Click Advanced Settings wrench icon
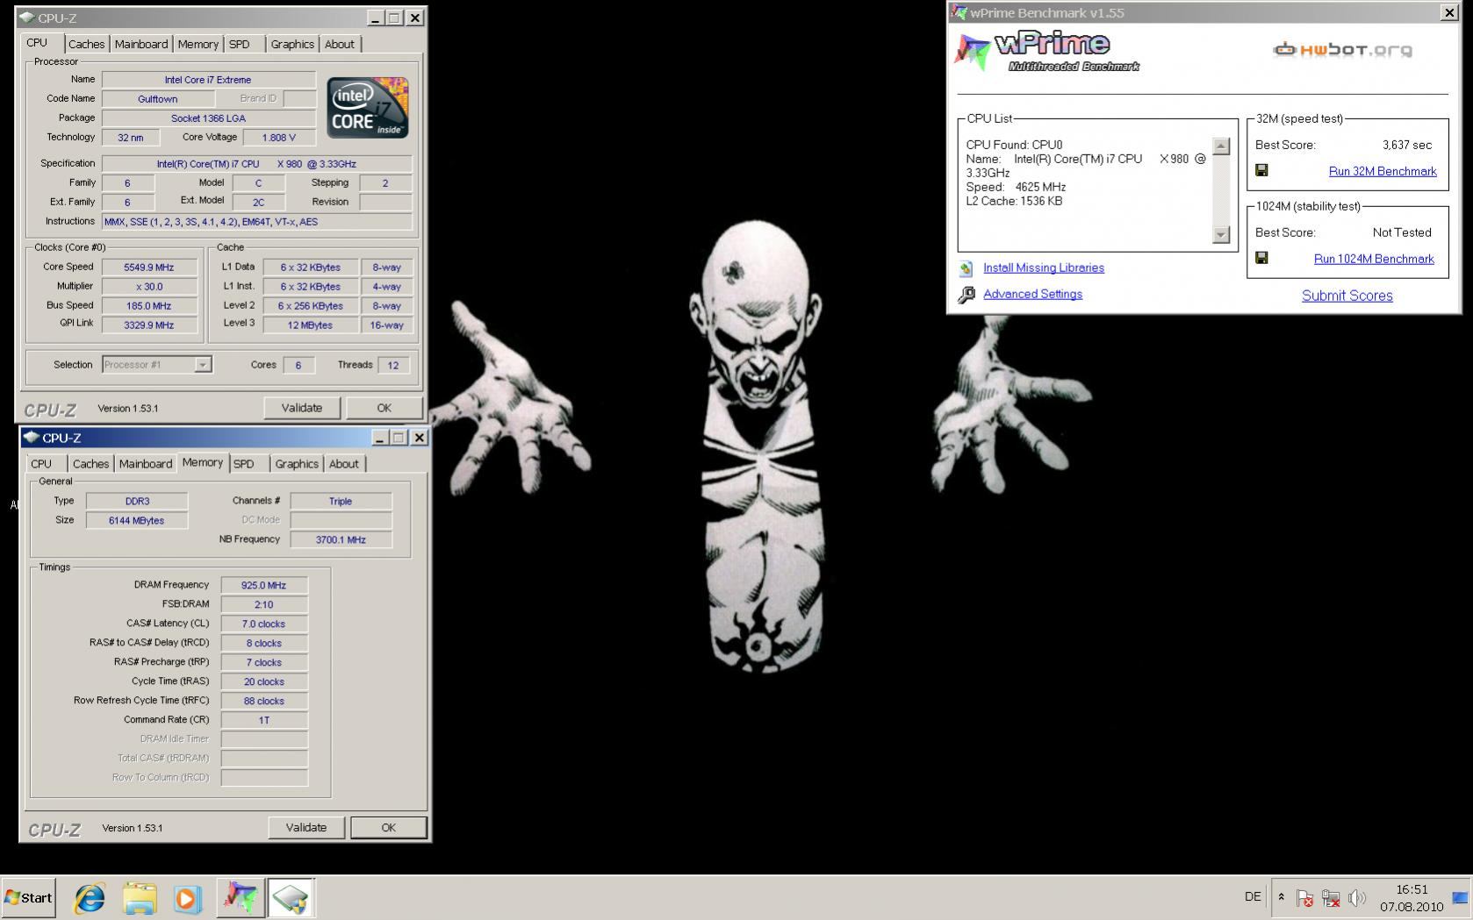Viewport: 1473px width, 920px height. (x=966, y=295)
